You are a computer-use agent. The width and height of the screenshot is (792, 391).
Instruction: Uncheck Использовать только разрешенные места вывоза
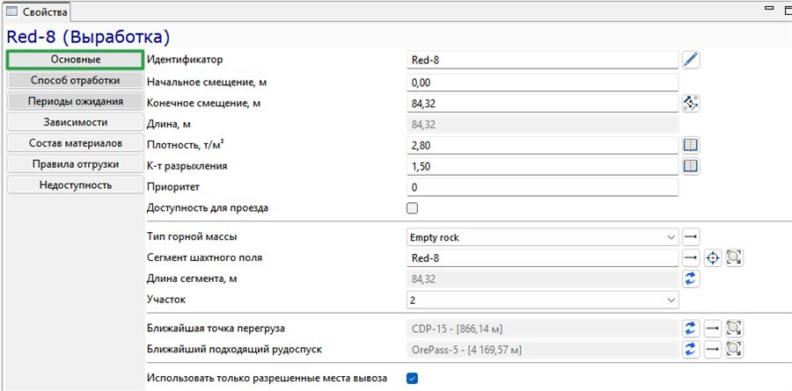point(412,378)
